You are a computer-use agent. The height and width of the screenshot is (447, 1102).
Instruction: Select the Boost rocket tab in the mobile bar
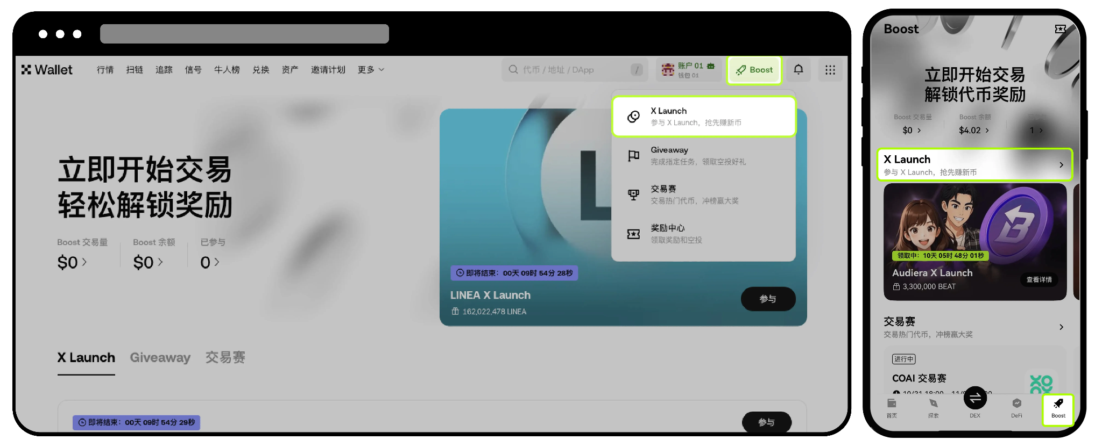pos(1058,409)
